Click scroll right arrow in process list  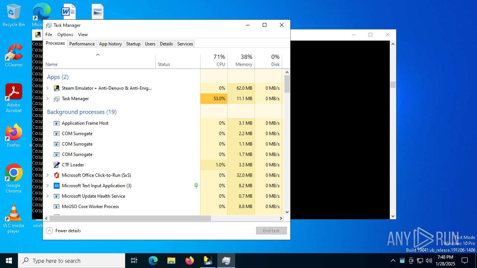pyautogui.click(x=281, y=218)
